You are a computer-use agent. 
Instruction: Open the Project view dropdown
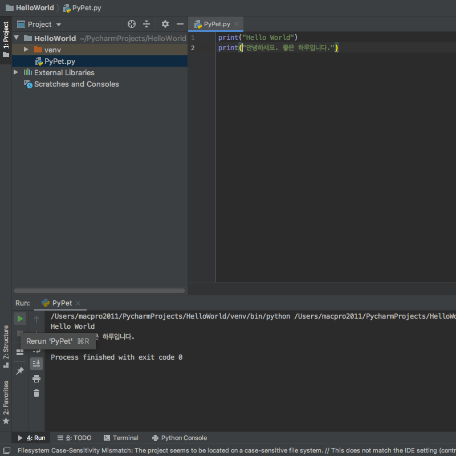pos(39,24)
